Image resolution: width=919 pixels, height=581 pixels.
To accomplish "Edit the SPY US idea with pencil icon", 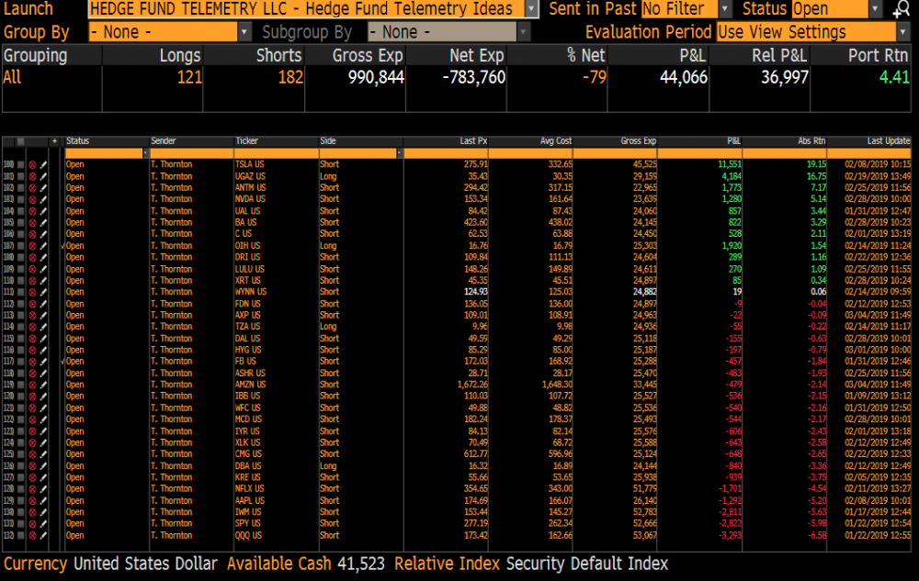I will coord(43,524).
